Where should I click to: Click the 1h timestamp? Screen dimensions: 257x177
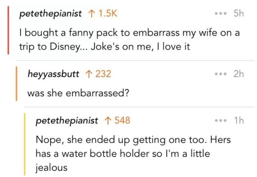click(x=239, y=120)
